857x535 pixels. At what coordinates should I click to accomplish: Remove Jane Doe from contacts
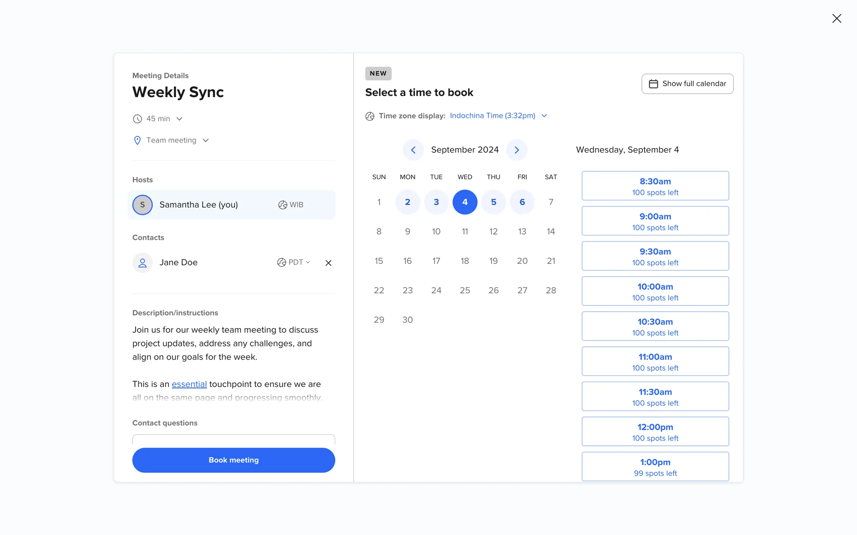(x=328, y=263)
